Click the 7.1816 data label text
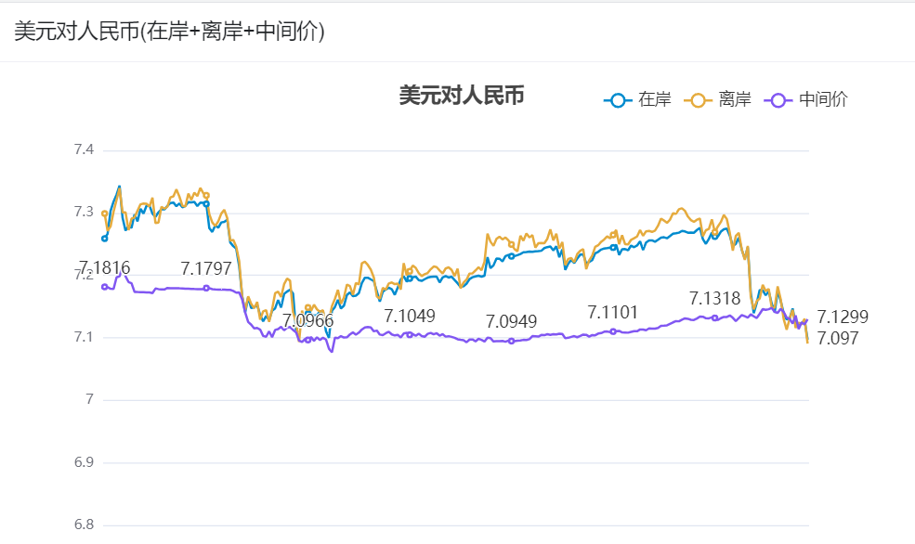 (105, 267)
